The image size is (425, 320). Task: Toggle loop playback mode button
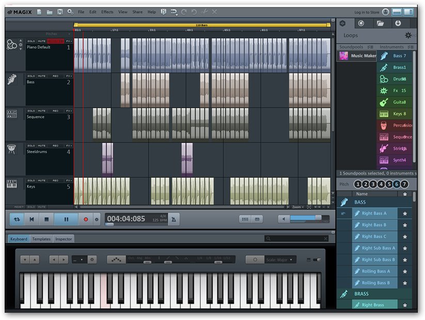pyautogui.click(x=17, y=219)
